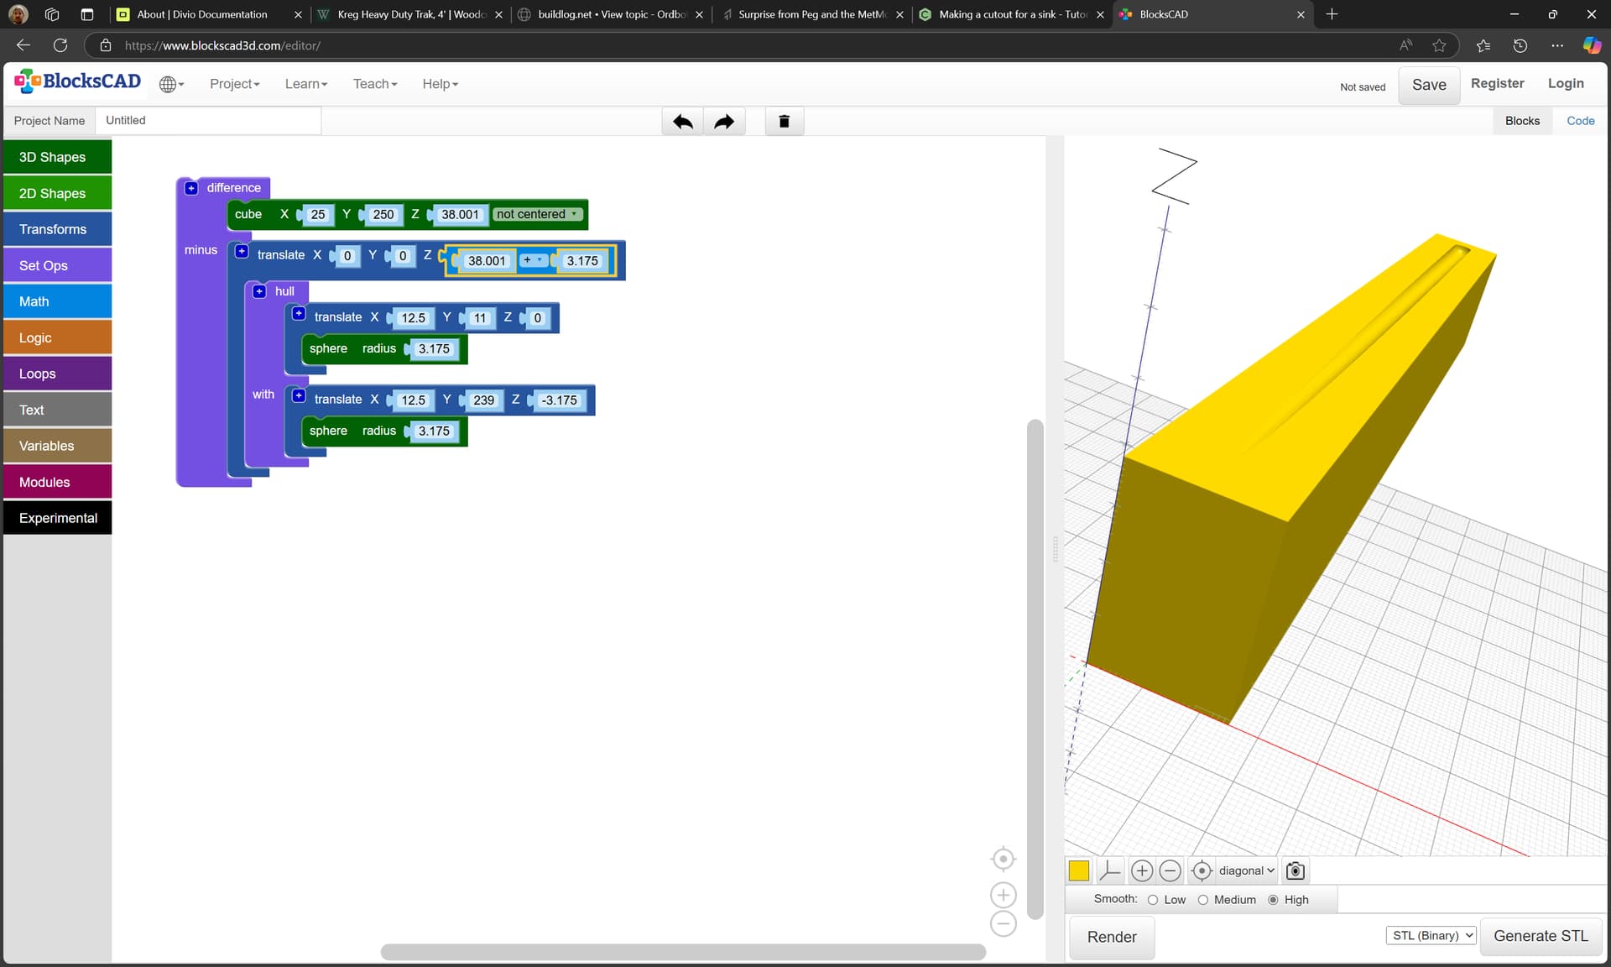Open the 3D Shapes category
The width and height of the screenshot is (1611, 967).
58,157
